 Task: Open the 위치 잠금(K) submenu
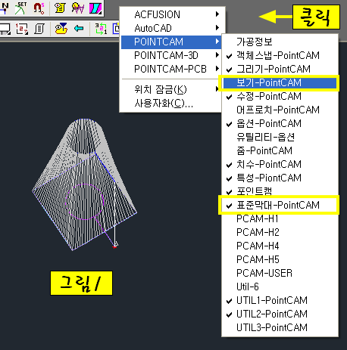(x=171, y=89)
